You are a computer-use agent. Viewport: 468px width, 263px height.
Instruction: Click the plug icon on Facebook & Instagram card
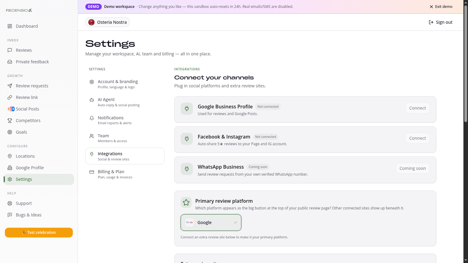pos(187,139)
